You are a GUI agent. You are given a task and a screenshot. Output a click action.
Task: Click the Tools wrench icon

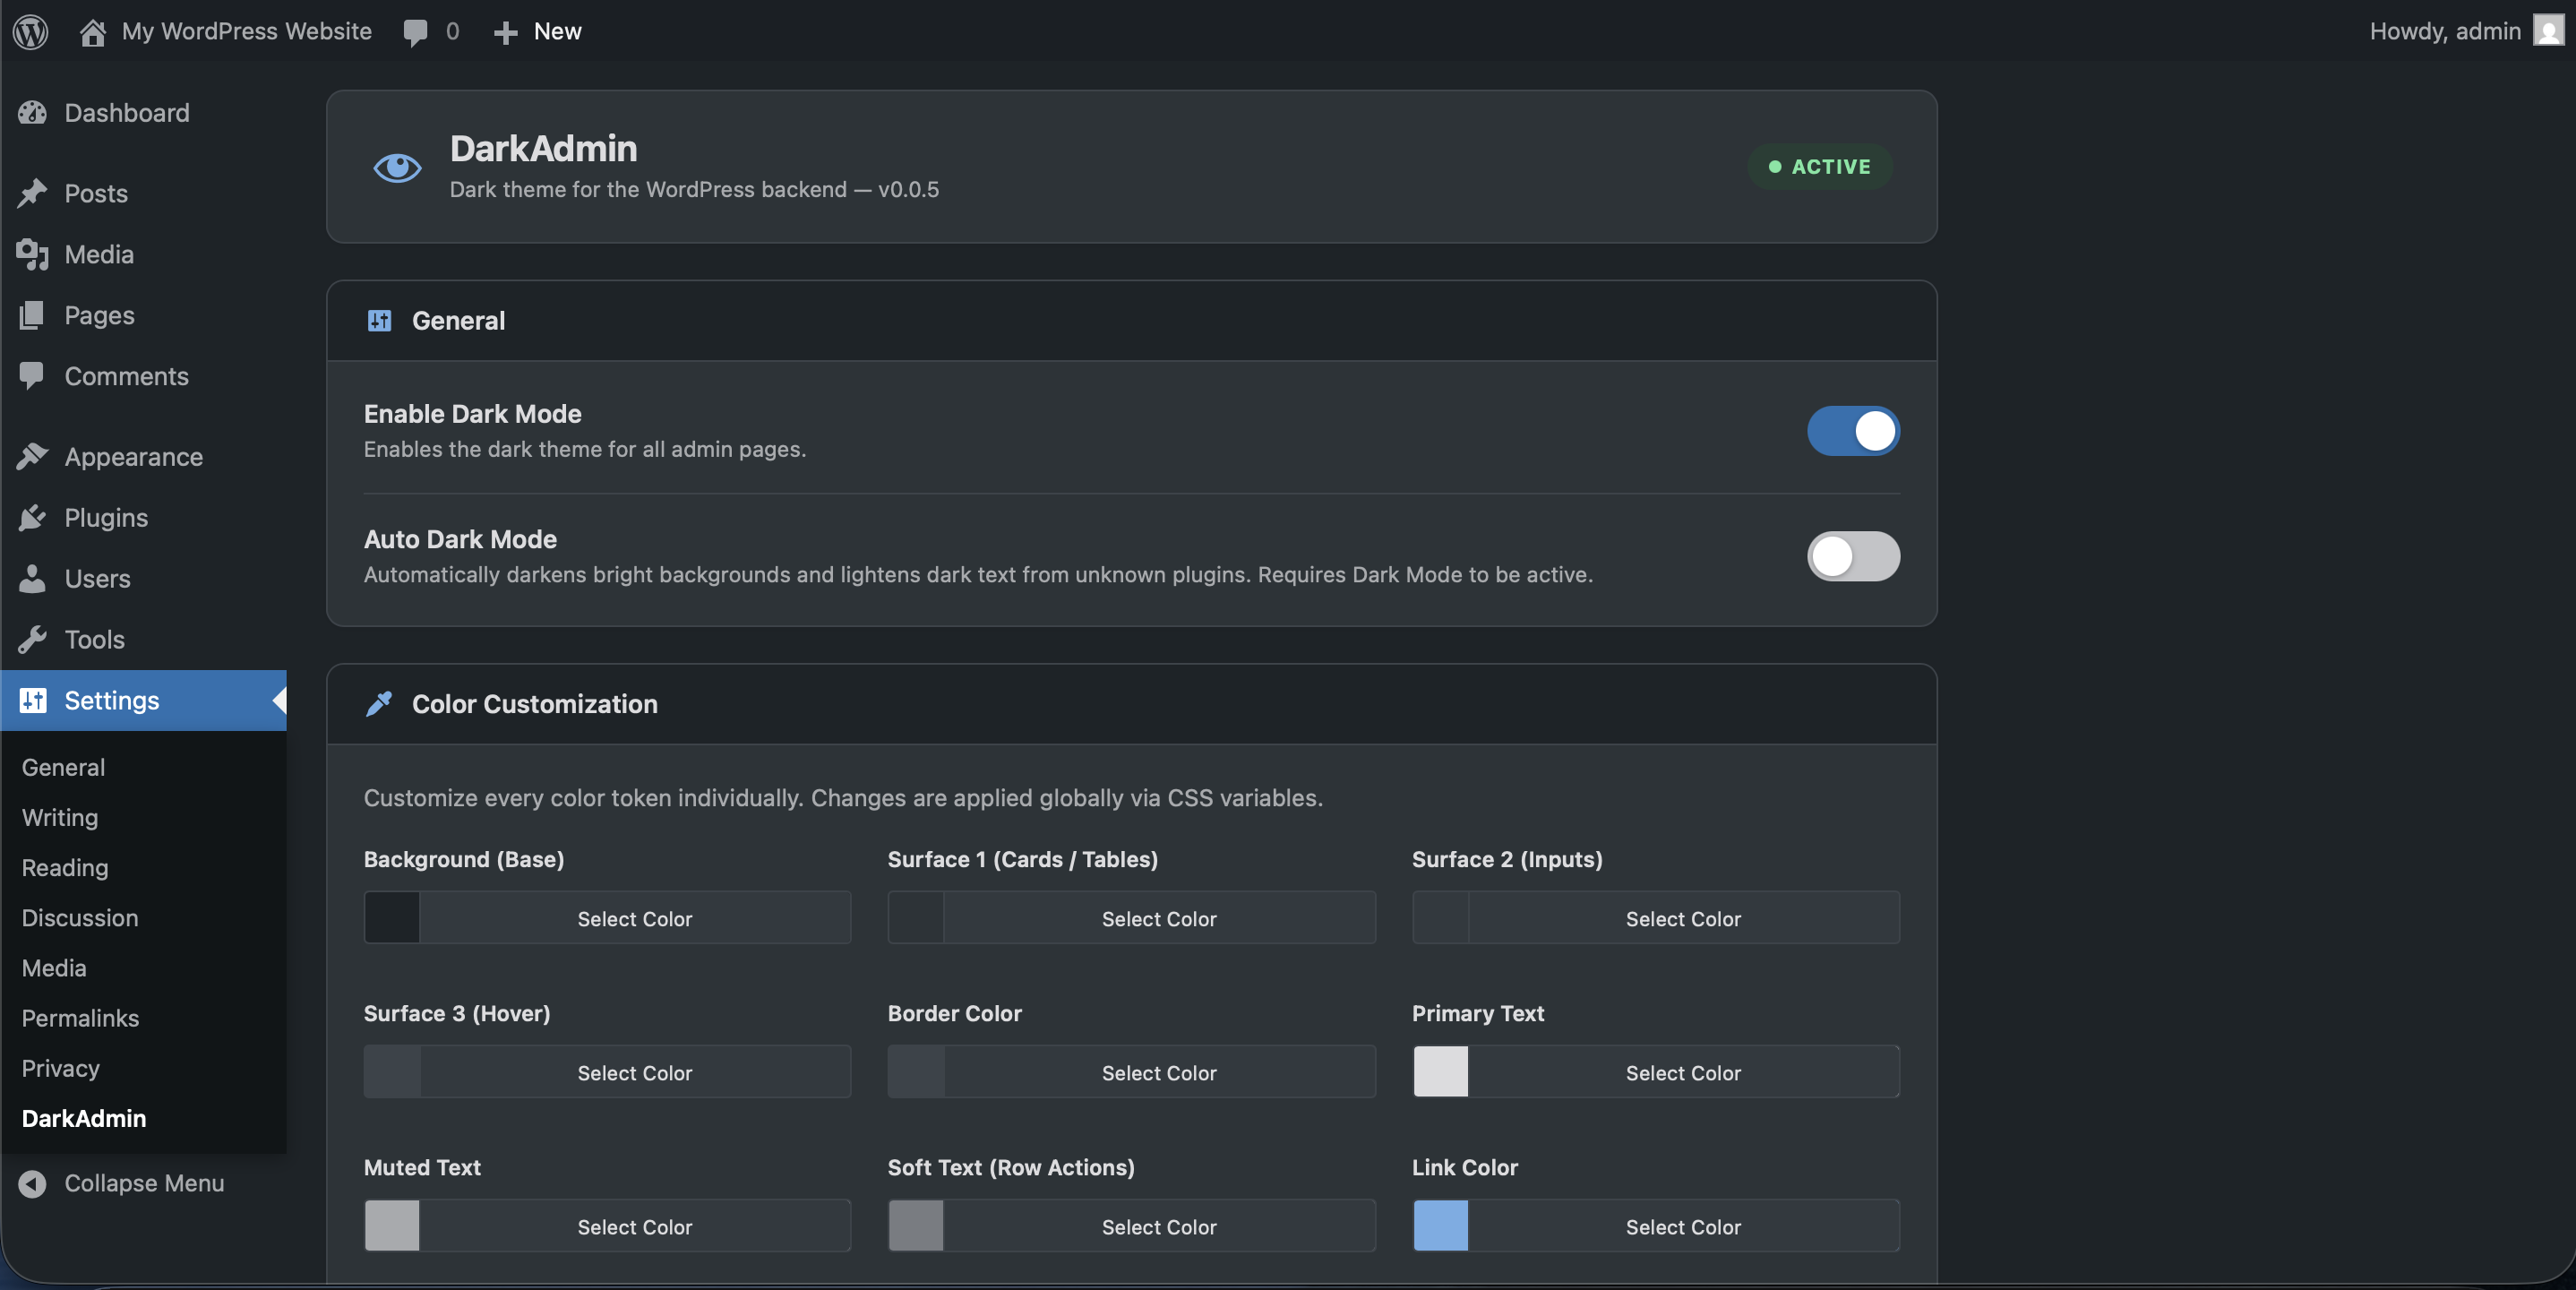coord(32,639)
